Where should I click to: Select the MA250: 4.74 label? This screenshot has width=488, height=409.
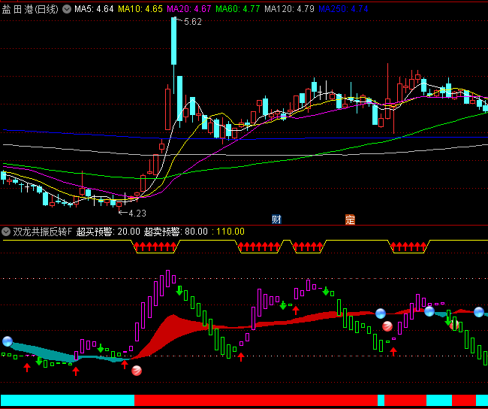pyautogui.click(x=343, y=9)
